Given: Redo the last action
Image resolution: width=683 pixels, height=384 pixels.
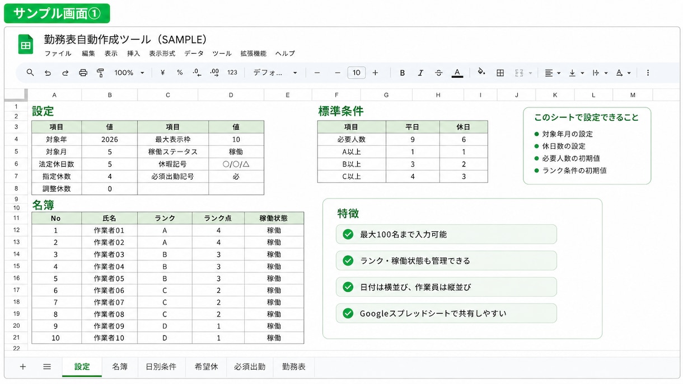Looking at the screenshot, I should pyautogui.click(x=65, y=73).
